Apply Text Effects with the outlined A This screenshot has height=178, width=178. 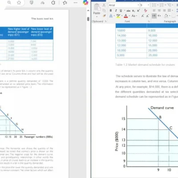(111, 16)
